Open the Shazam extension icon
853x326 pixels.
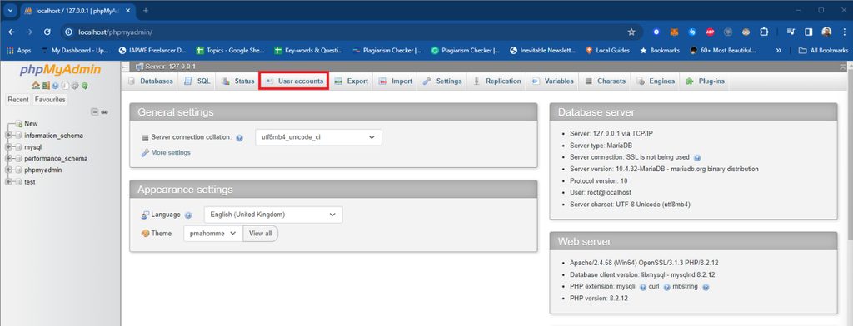tap(692, 32)
